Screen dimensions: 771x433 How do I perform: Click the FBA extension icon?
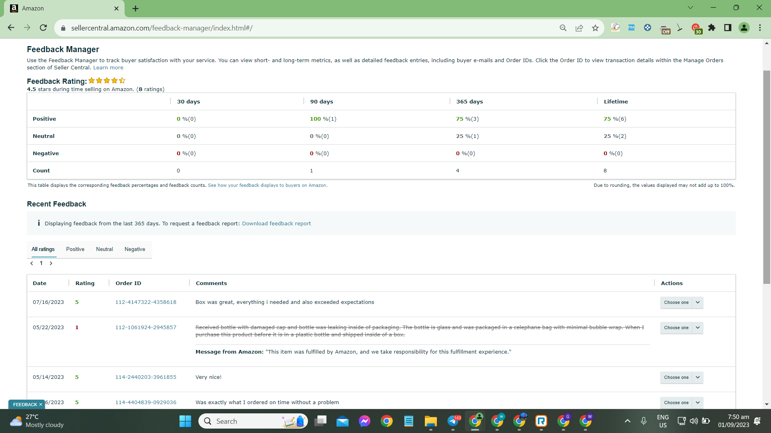[632, 28]
